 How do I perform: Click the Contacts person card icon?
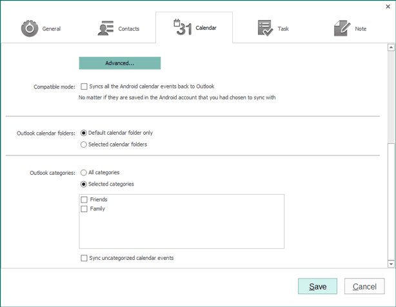coord(106,28)
